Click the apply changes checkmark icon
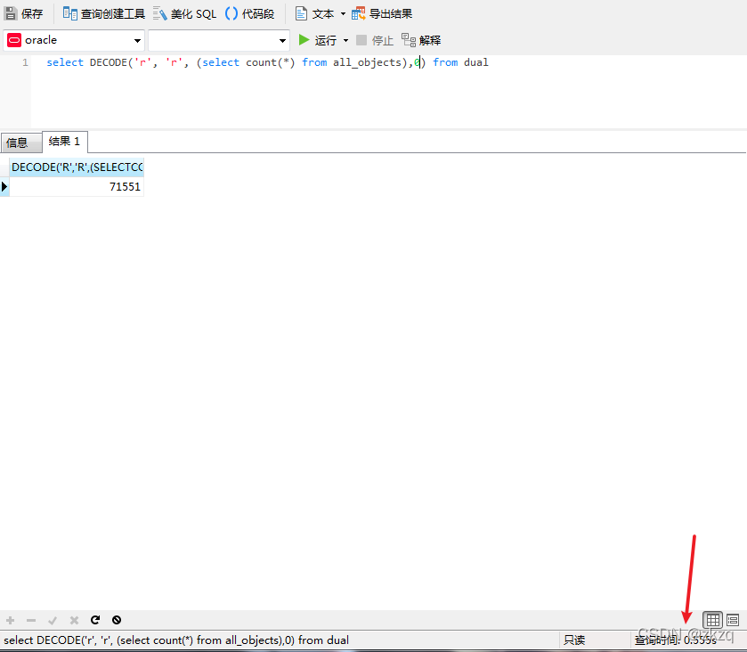747x652 pixels. pos(53,620)
